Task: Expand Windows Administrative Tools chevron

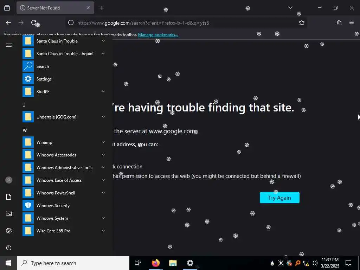Action: click(x=103, y=167)
